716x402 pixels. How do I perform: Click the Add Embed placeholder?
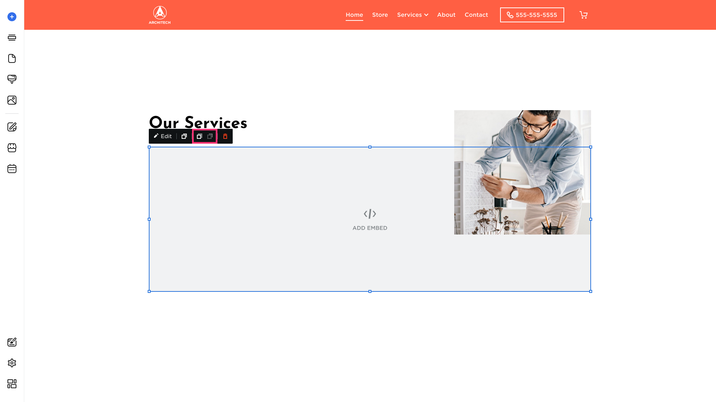tap(370, 220)
